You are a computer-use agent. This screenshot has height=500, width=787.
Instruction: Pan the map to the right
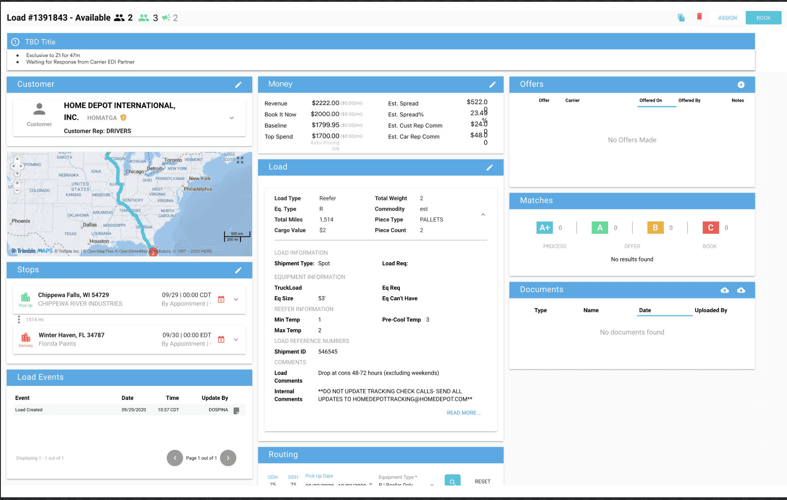pyautogui.click(x=22, y=166)
